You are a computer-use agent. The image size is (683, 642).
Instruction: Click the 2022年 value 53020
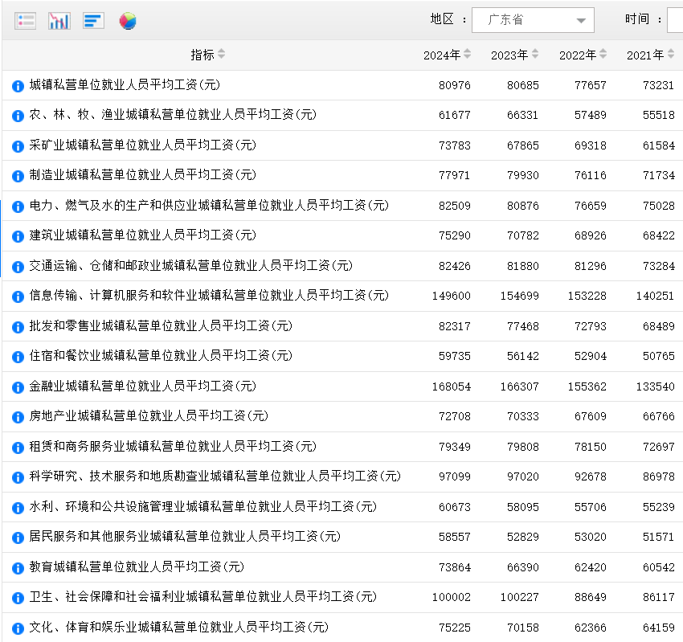click(x=591, y=538)
